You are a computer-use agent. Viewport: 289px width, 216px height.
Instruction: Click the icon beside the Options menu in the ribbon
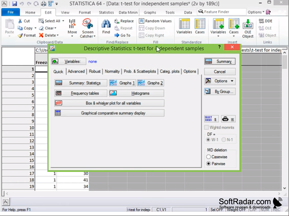tap(268, 12)
